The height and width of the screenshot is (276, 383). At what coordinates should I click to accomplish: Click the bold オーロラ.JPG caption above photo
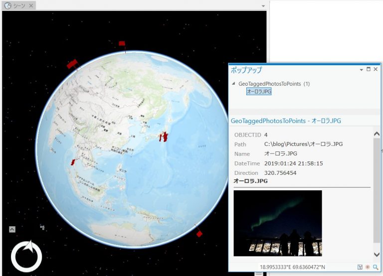click(x=251, y=181)
